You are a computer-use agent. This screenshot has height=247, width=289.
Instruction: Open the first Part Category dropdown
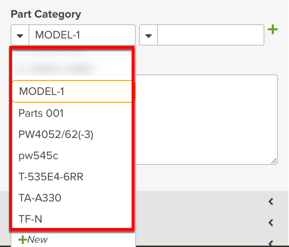coord(20,35)
